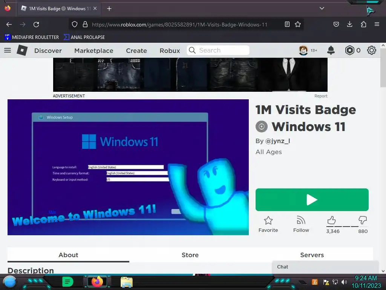Click the site padlock security icon
386x290 pixels.
(85, 24)
